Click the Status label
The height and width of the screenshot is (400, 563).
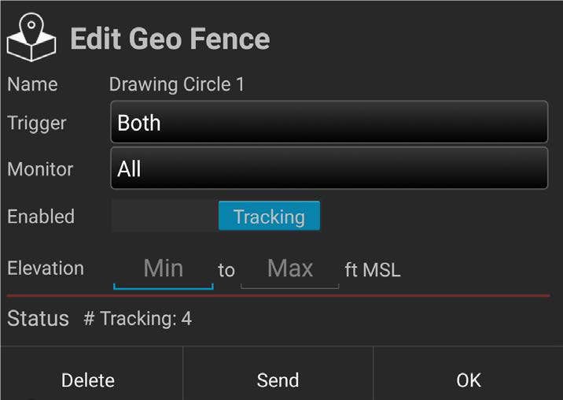click(x=38, y=319)
